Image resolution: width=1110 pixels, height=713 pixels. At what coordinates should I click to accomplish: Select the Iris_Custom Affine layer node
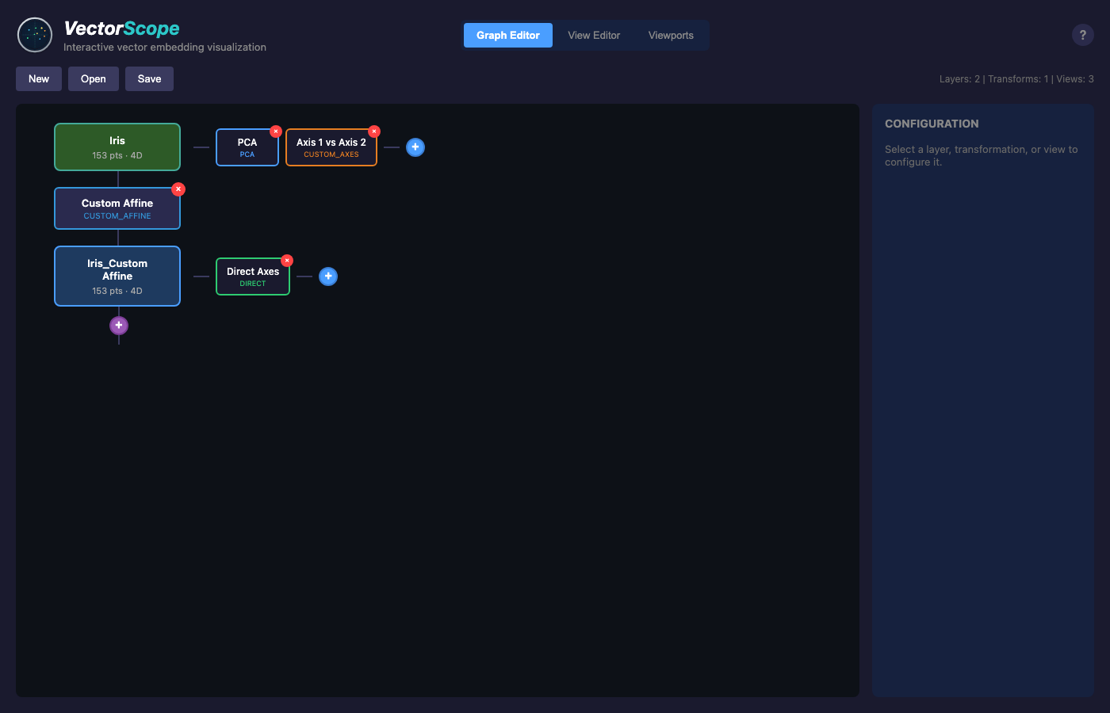pos(117,276)
